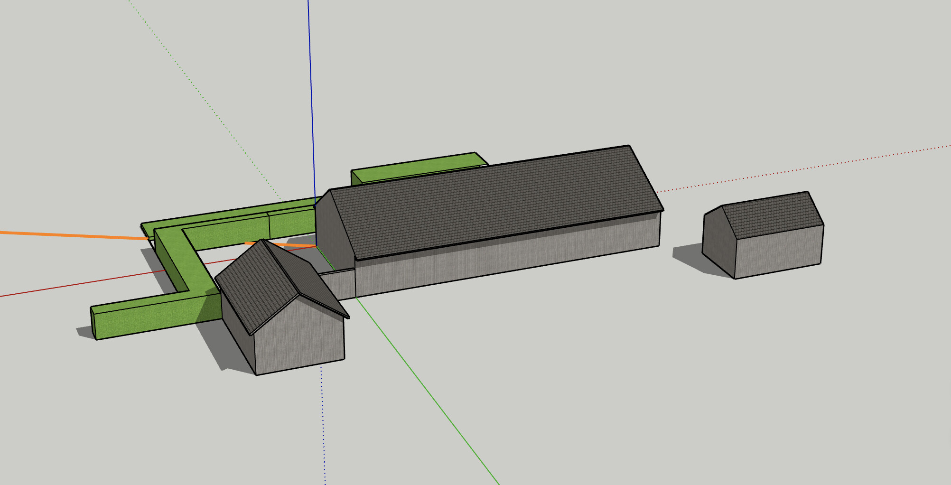951x485 pixels.
Task: Click the solid green axis line
Action: pos(427,389)
